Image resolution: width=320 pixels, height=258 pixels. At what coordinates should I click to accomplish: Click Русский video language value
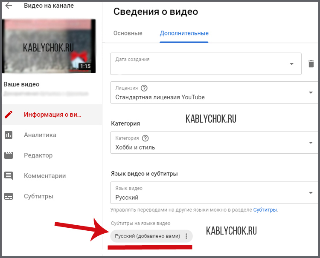point(127,197)
